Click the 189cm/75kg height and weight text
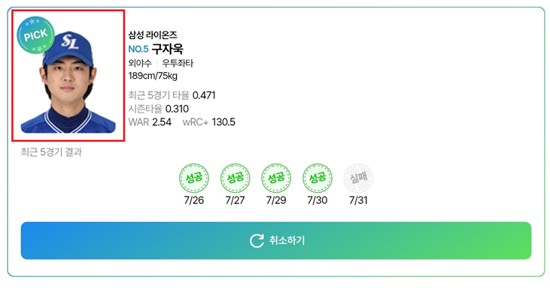Screen dimensions: 550x288 (x=153, y=76)
